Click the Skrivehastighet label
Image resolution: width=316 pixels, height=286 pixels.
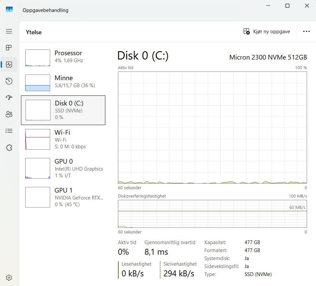[180, 264]
